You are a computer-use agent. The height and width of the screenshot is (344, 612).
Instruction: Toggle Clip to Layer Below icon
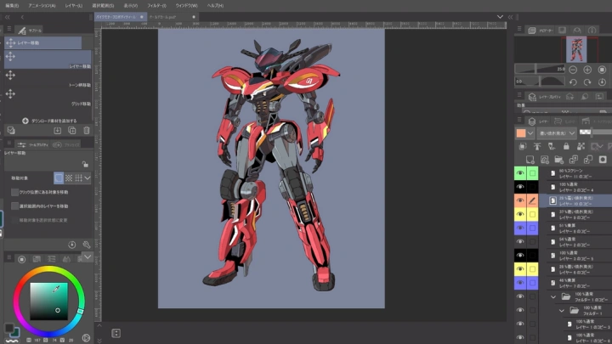click(x=522, y=146)
